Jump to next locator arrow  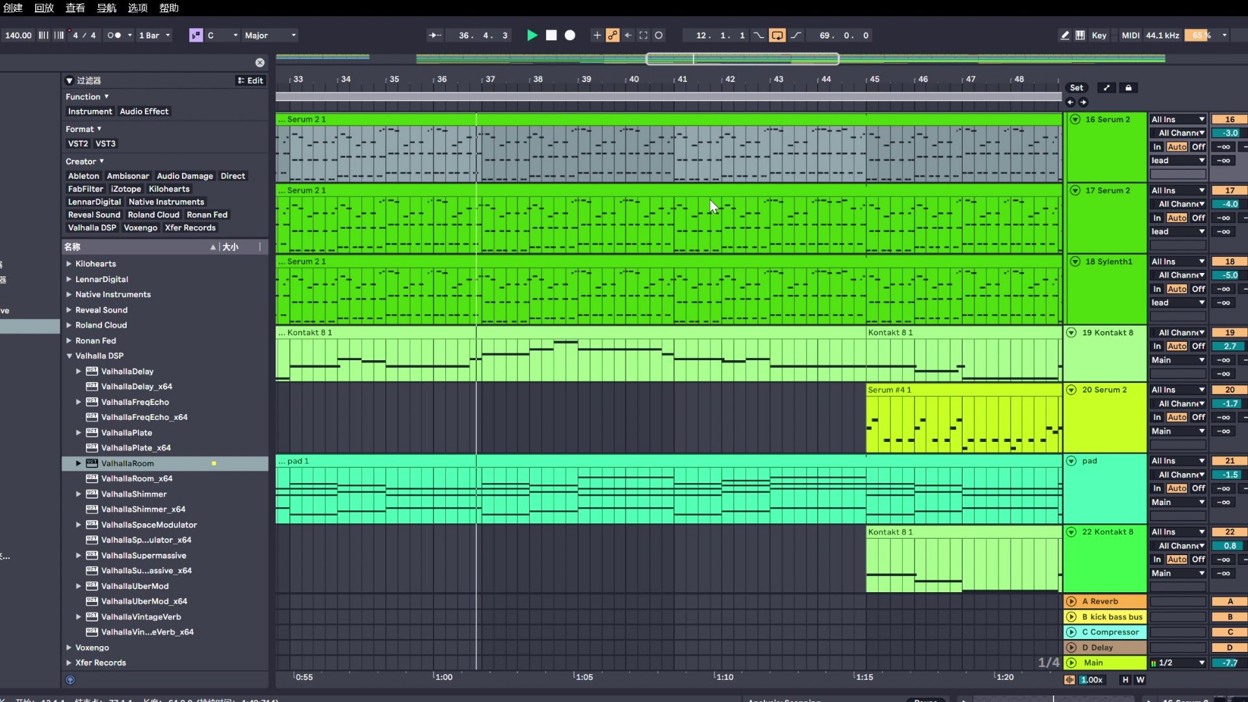pyautogui.click(x=1083, y=102)
